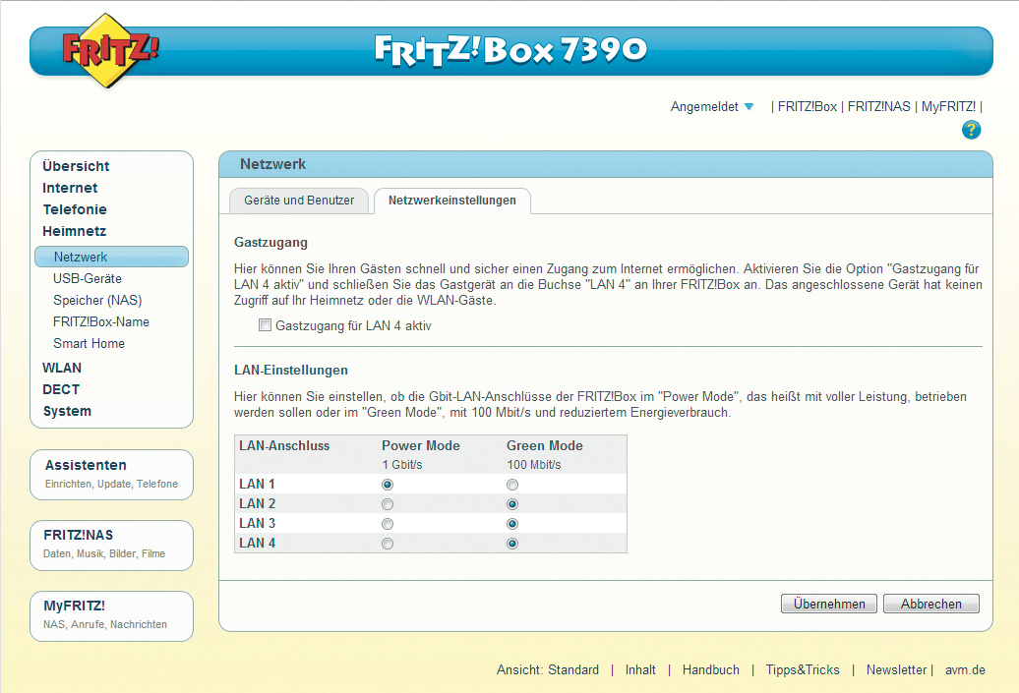Open USB-Geräte submenu item
This screenshot has width=1019, height=693.
(x=88, y=278)
